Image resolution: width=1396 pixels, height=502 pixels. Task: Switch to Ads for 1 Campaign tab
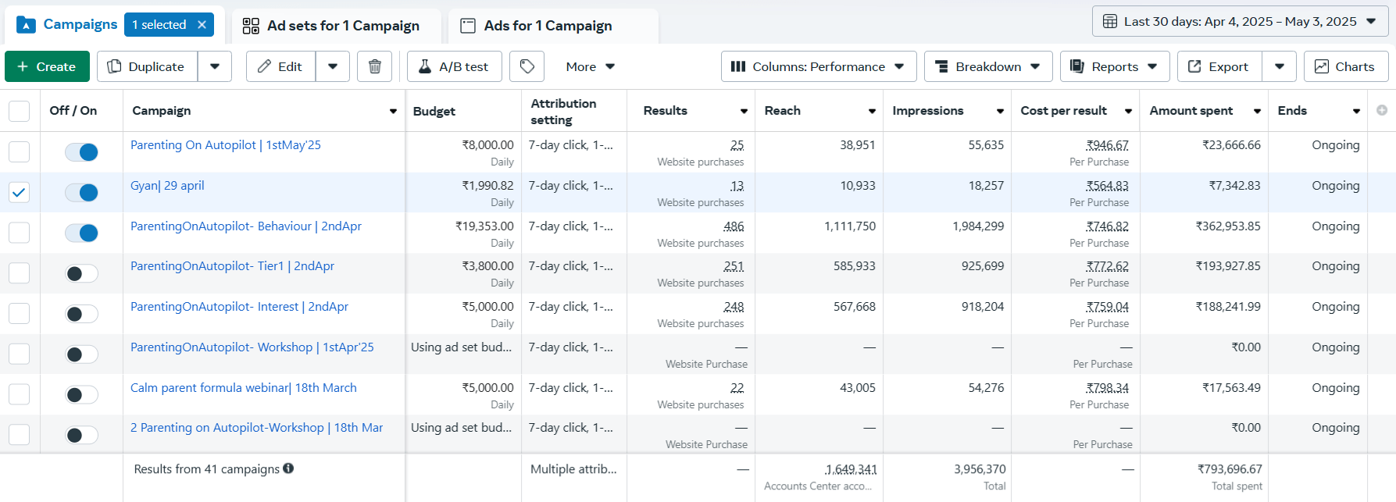click(547, 26)
